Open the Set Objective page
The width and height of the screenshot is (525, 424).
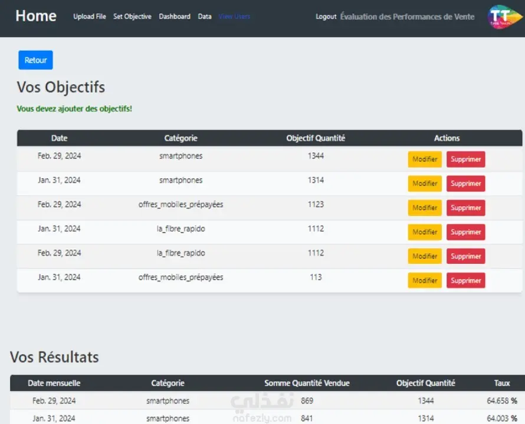click(x=132, y=16)
